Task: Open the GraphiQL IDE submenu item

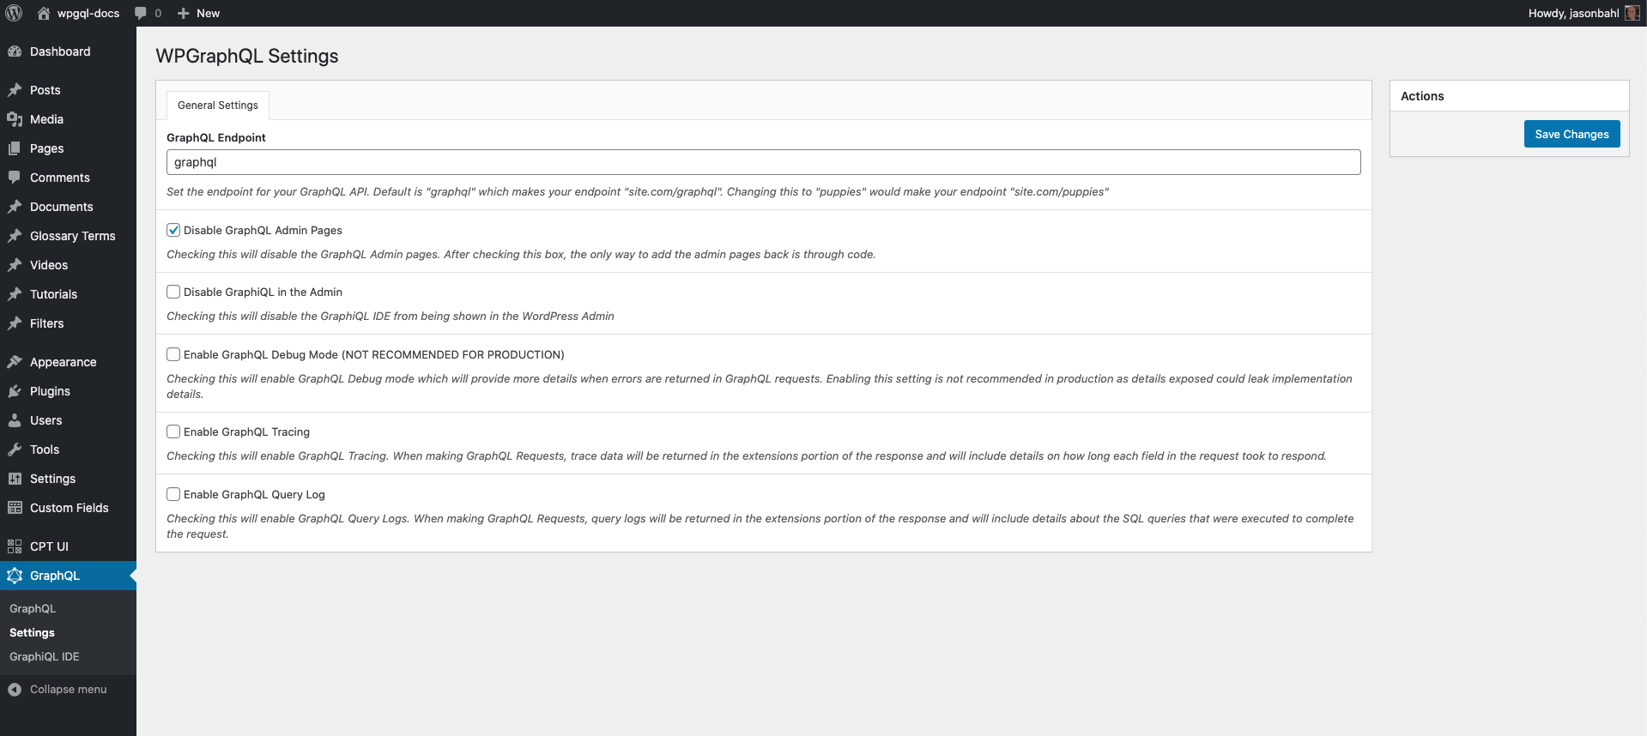Action: point(45,656)
